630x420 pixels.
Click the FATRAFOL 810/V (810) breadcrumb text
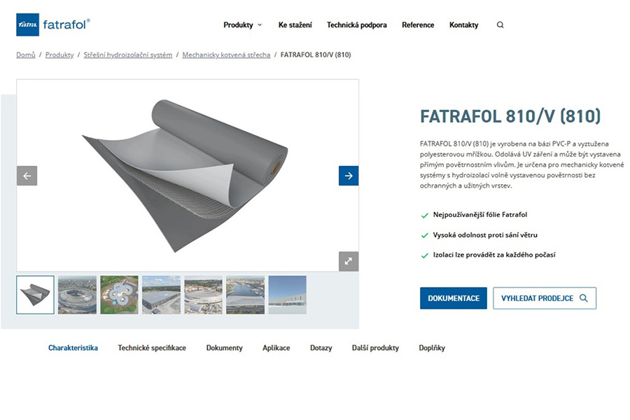(x=316, y=55)
